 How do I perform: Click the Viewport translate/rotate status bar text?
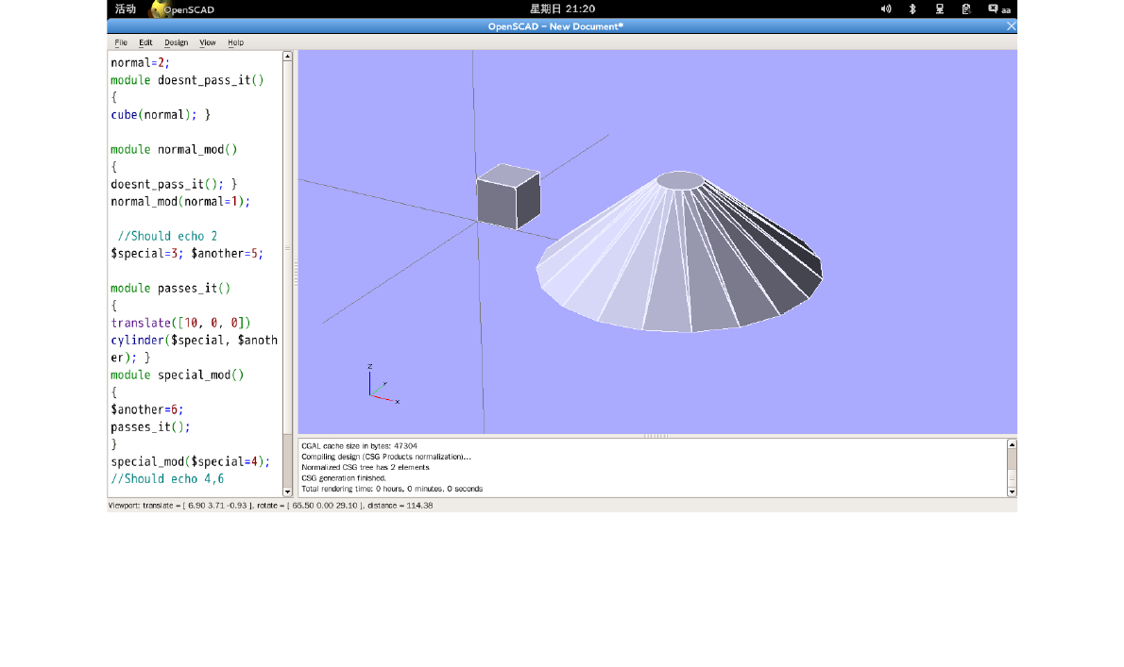[270, 506]
